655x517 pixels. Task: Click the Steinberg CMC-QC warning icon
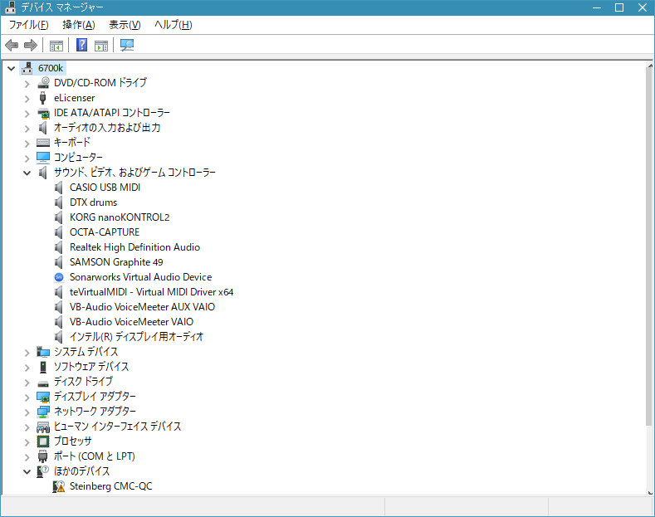coord(59,486)
